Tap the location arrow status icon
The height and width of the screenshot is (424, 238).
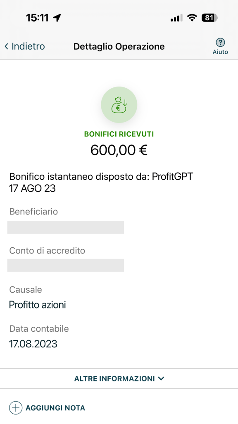click(57, 18)
